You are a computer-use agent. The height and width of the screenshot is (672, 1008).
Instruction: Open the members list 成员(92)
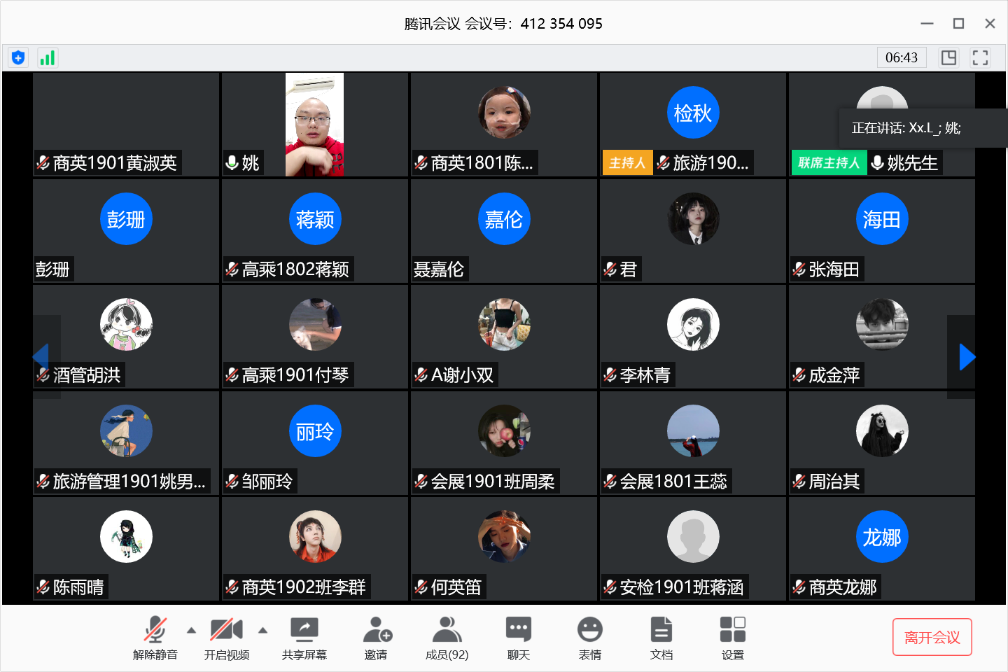pyautogui.click(x=447, y=637)
